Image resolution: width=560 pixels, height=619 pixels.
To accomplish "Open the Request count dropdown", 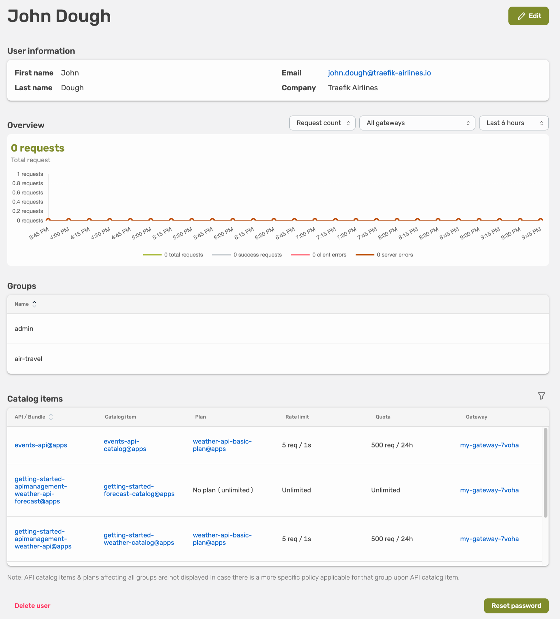I will (322, 123).
